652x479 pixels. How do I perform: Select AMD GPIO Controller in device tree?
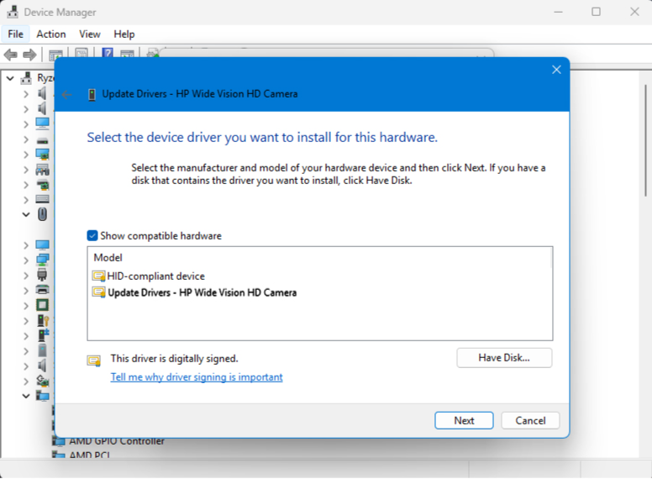point(117,440)
